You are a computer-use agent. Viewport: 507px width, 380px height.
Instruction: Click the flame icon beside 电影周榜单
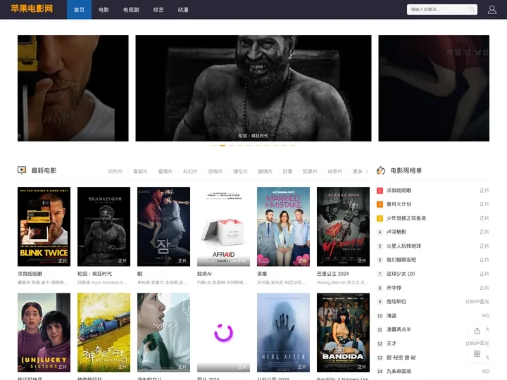point(381,170)
